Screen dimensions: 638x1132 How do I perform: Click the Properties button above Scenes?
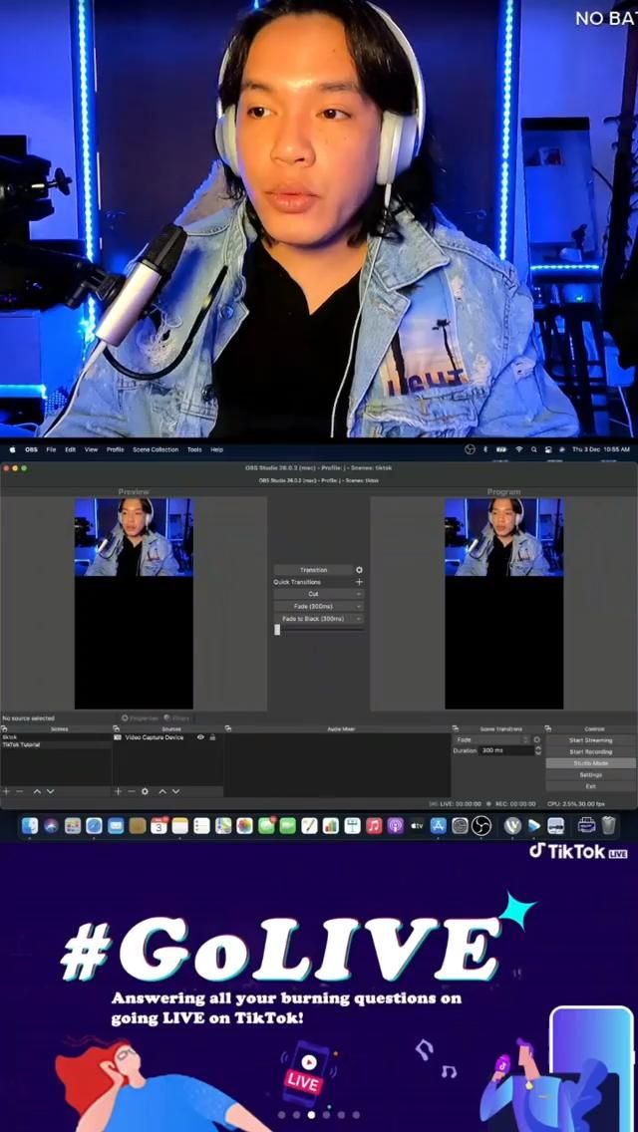140,718
